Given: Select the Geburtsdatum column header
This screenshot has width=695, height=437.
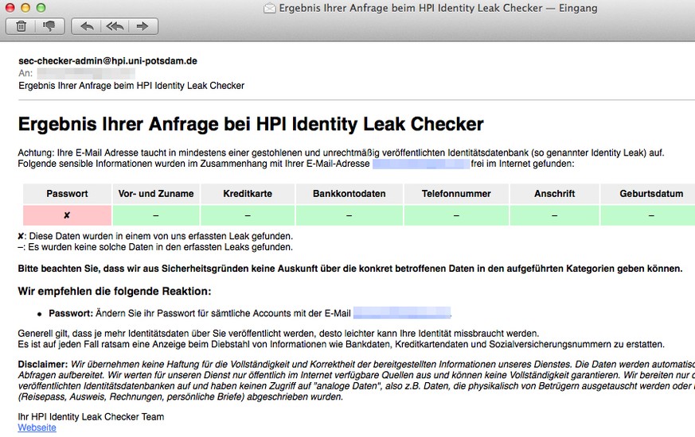Looking at the screenshot, I should point(647,194).
